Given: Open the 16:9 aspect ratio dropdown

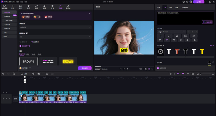Looking at the screenshot, I should tap(141, 69).
